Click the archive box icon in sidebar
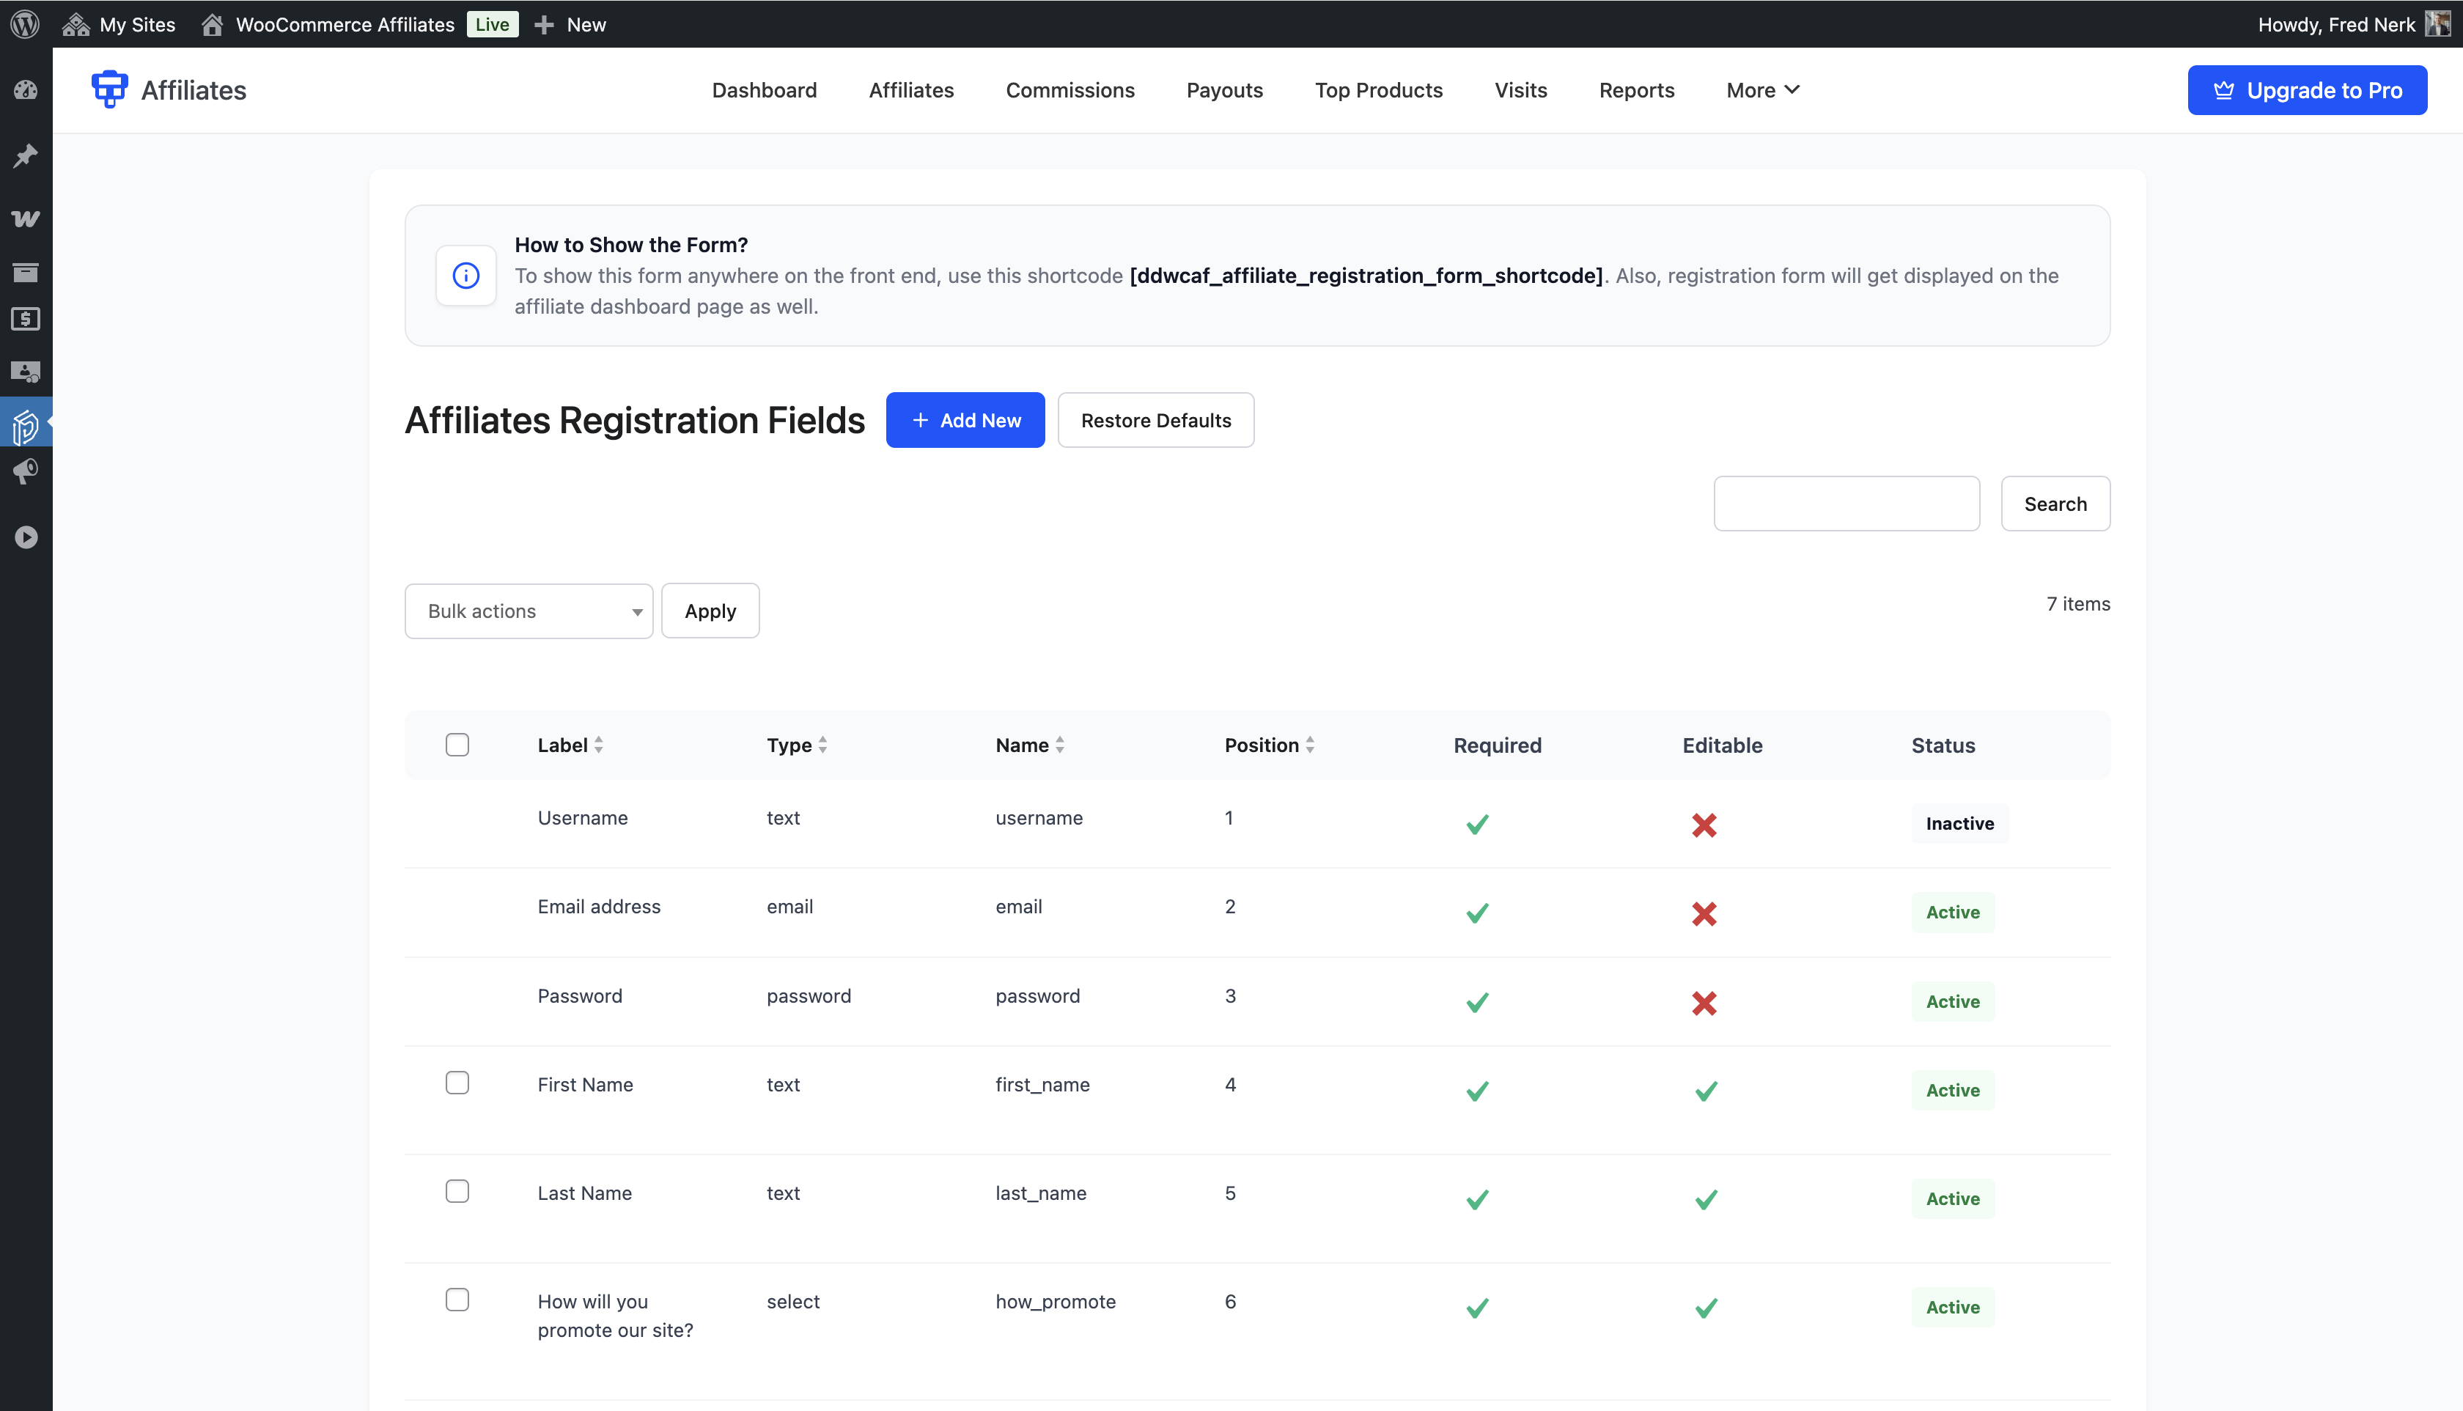Screen dimensions: 2463x1411 (x=26, y=273)
